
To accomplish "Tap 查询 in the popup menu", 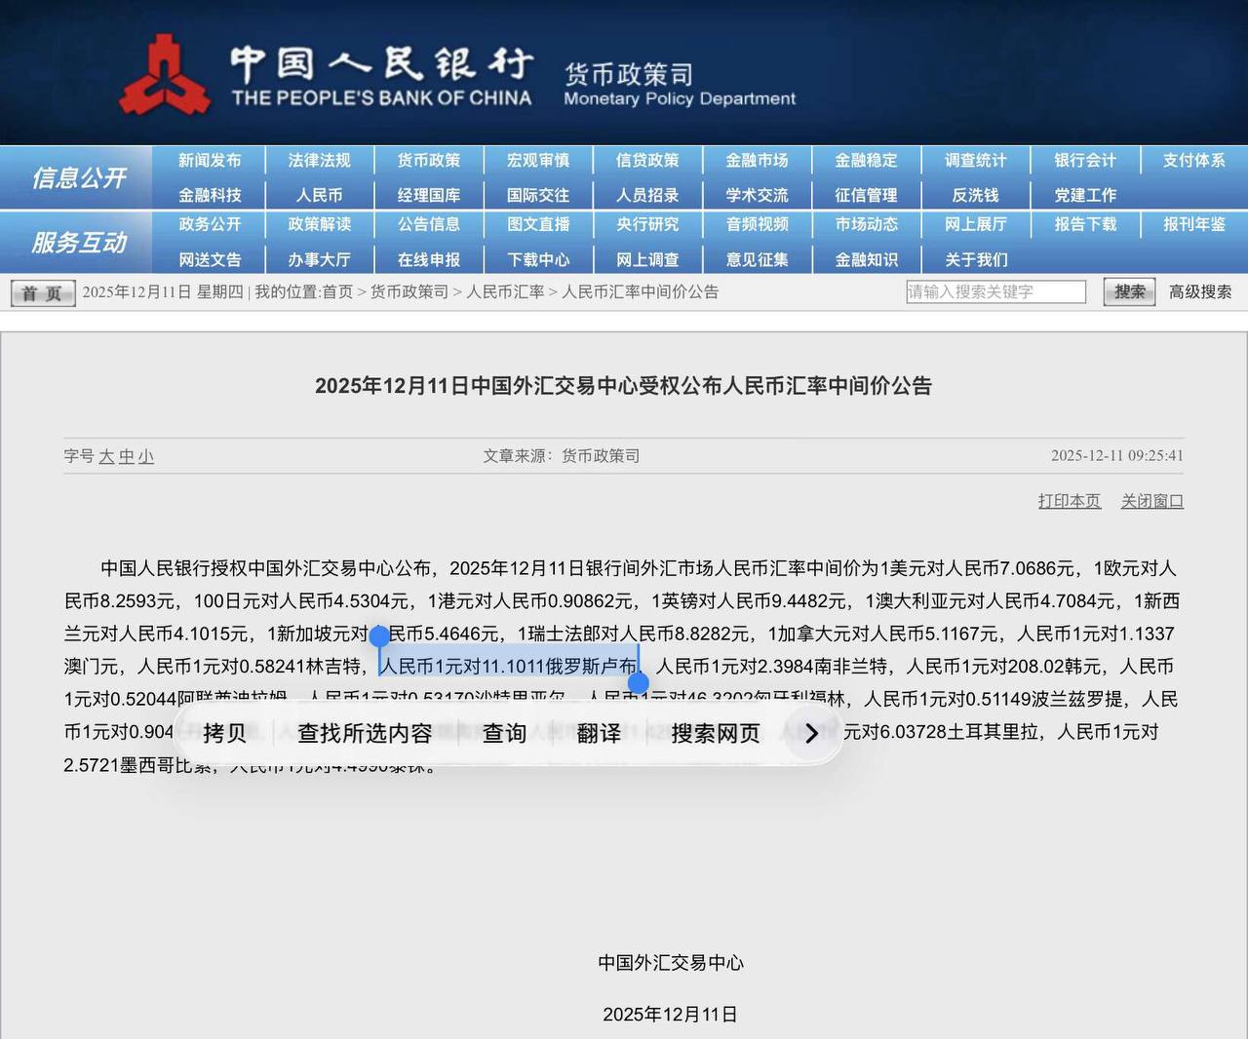I will click(x=504, y=734).
